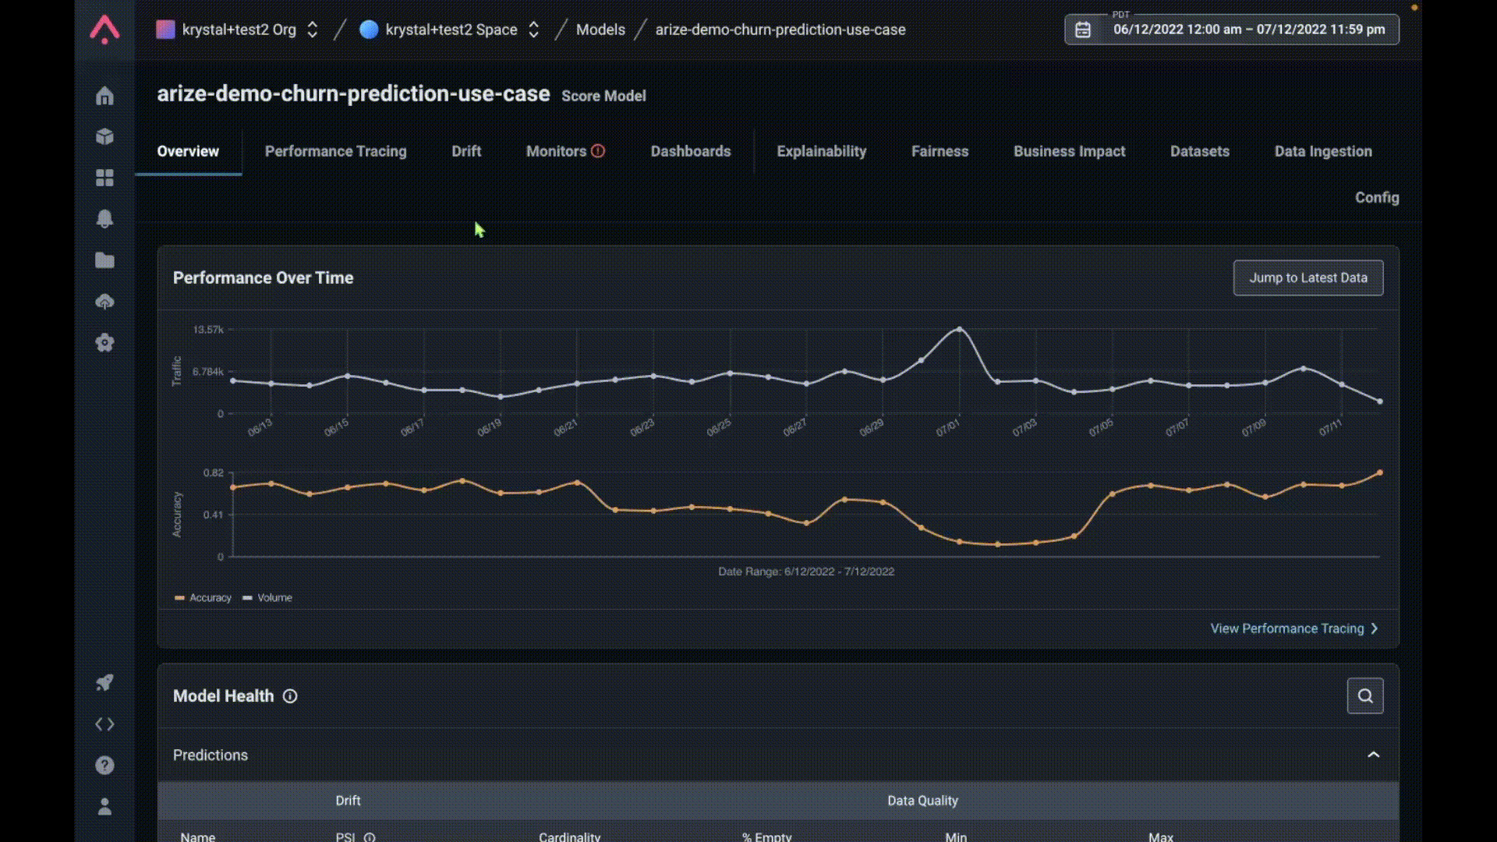Image resolution: width=1497 pixels, height=842 pixels.
Task: Click the alerts bell icon
Action: click(104, 219)
